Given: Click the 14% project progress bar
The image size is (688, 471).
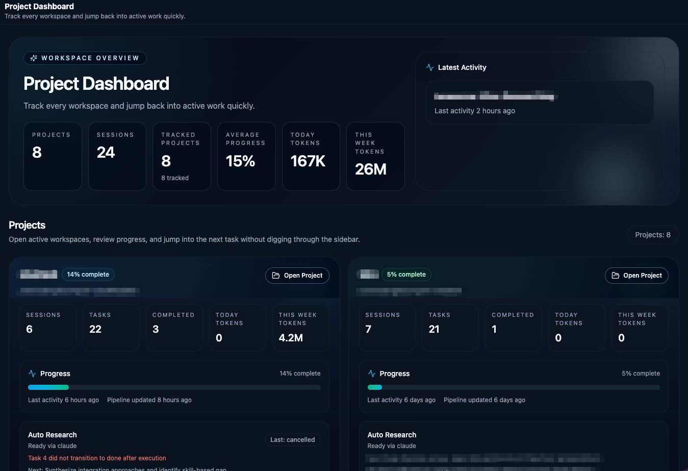Looking at the screenshot, I should pyautogui.click(x=174, y=387).
